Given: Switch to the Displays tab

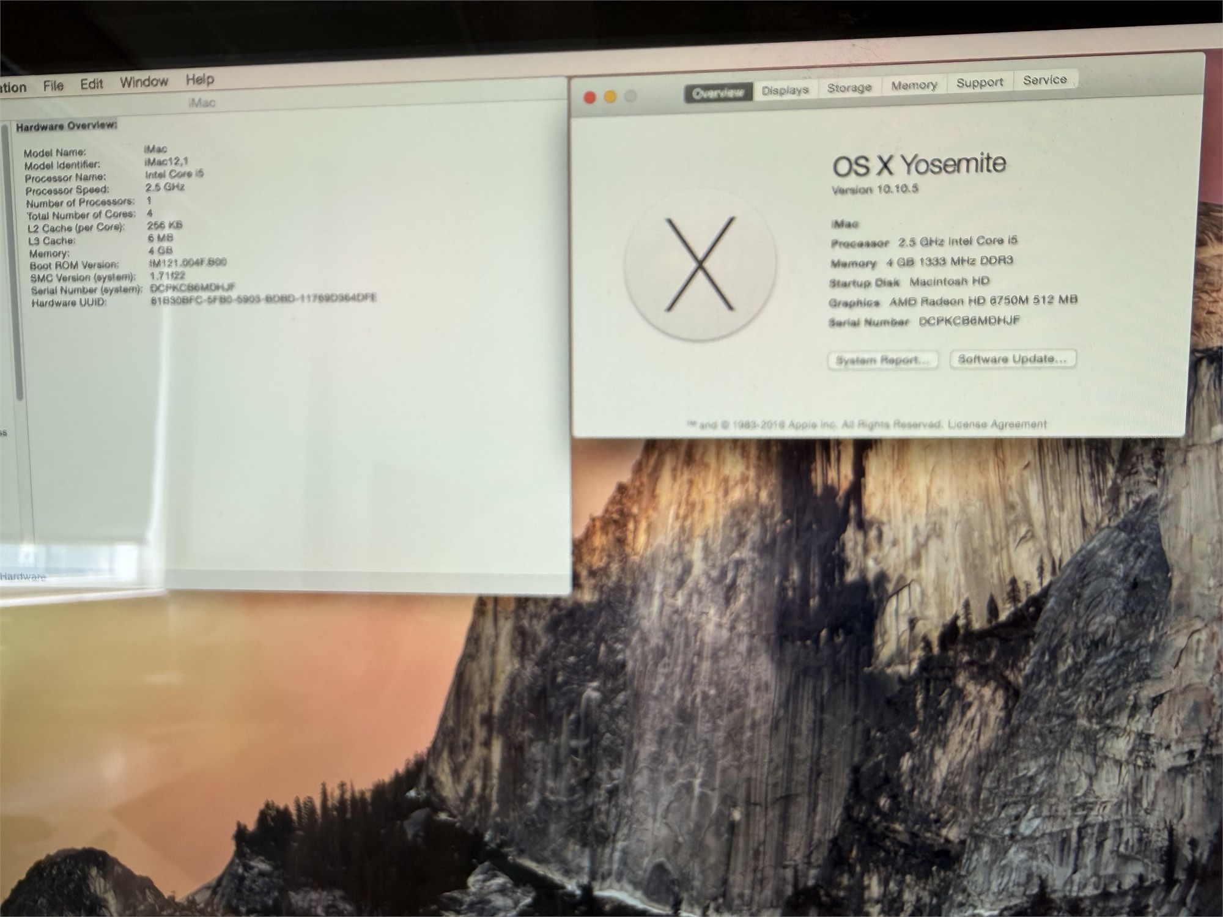Looking at the screenshot, I should (x=786, y=90).
